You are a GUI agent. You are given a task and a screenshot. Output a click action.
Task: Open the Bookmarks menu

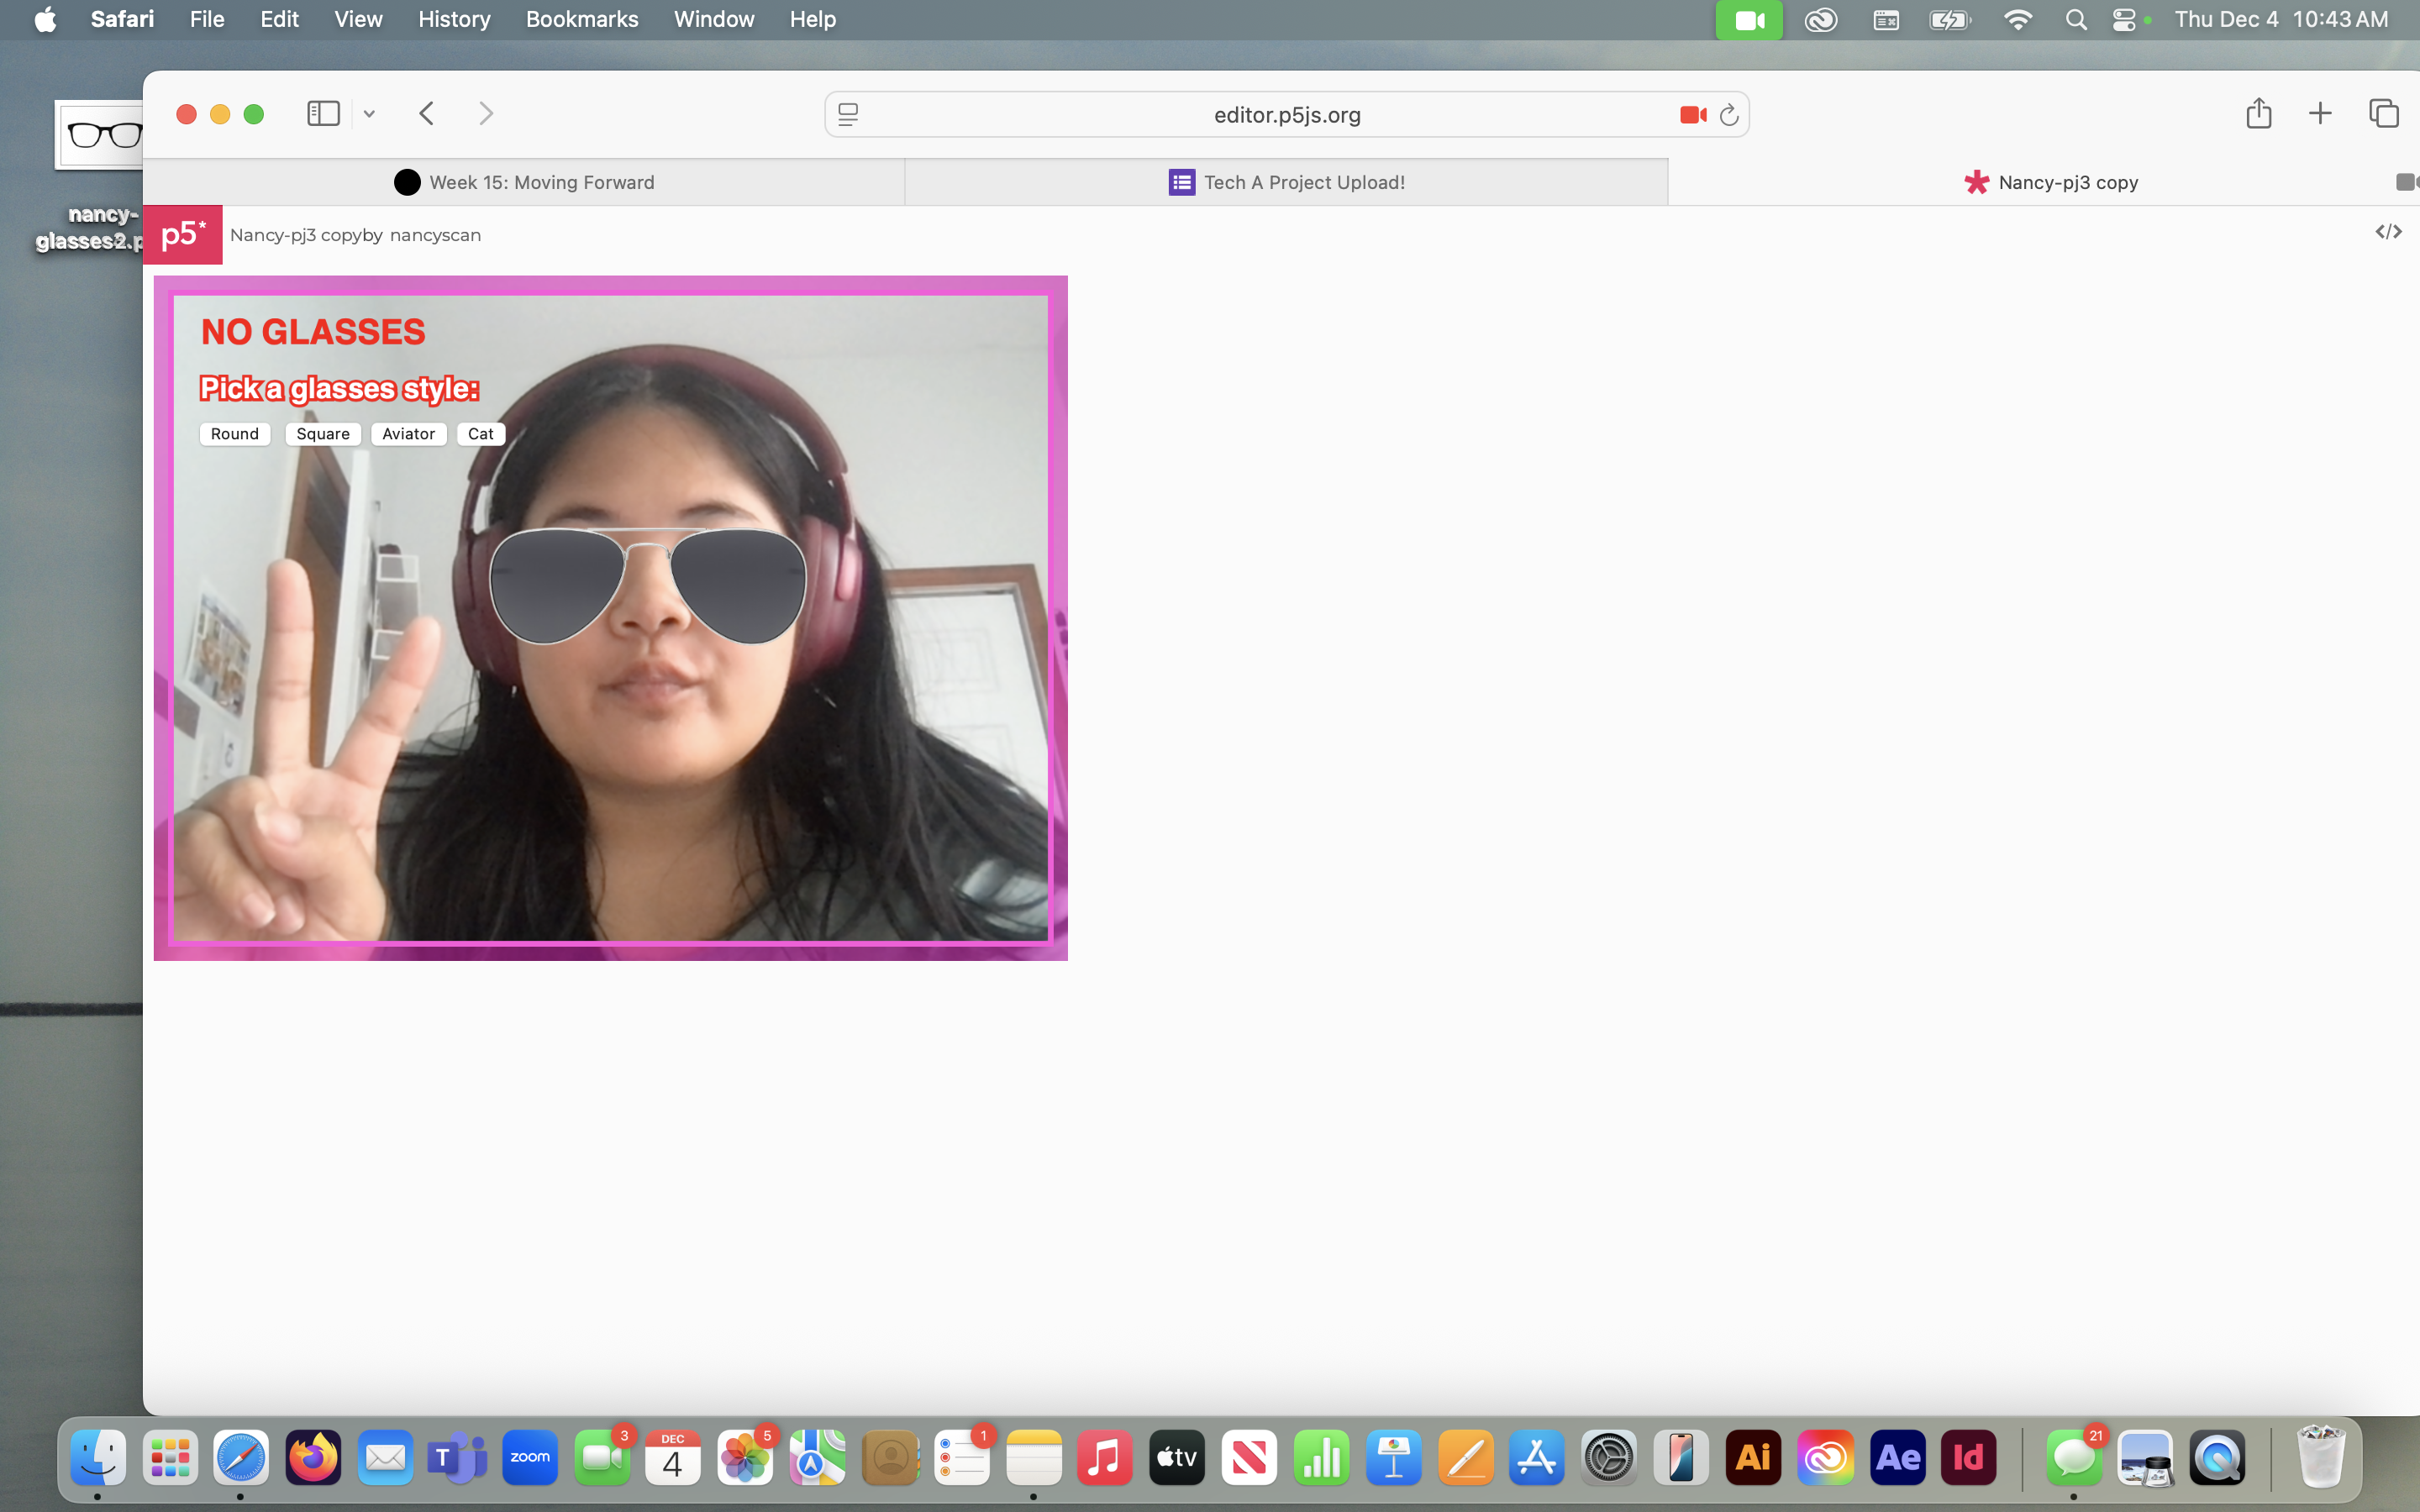tap(582, 19)
